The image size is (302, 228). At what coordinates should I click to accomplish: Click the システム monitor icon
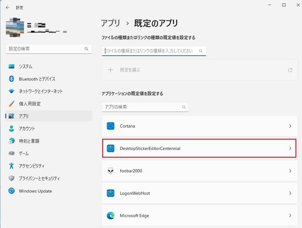click(11, 67)
